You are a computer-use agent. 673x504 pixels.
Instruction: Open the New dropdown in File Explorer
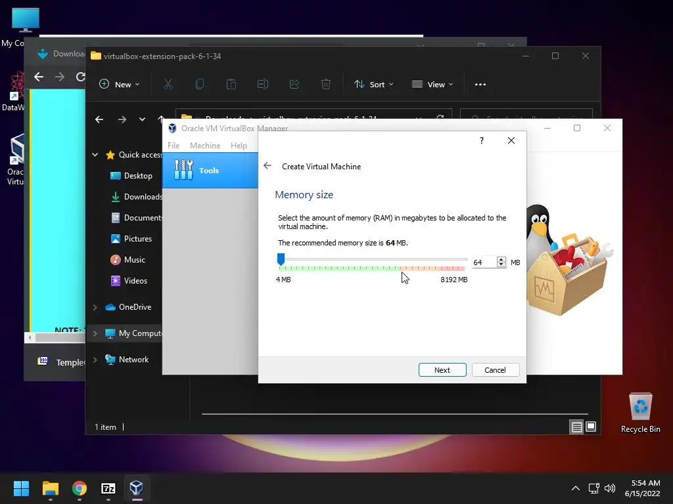(x=120, y=85)
